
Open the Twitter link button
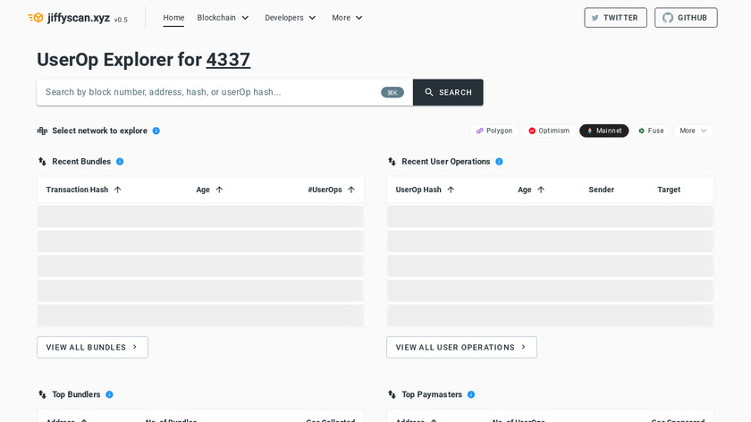tap(615, 18)
